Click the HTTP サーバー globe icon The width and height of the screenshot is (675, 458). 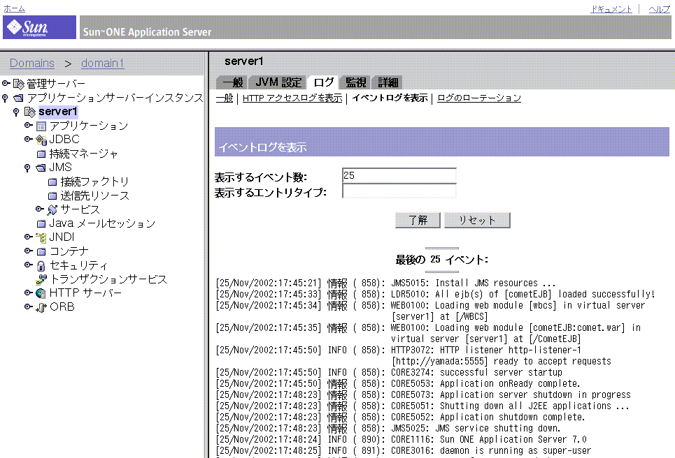[x=41, y=293]
